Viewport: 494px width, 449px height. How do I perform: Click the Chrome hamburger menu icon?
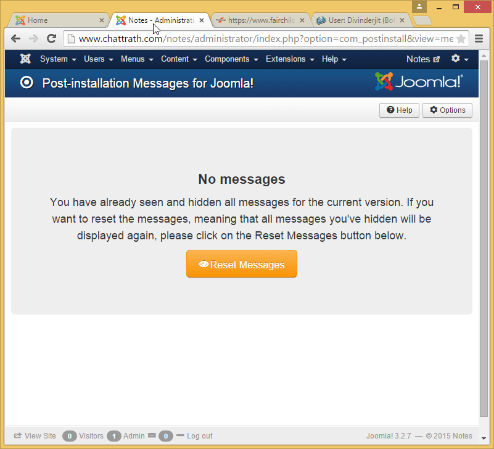479,39
